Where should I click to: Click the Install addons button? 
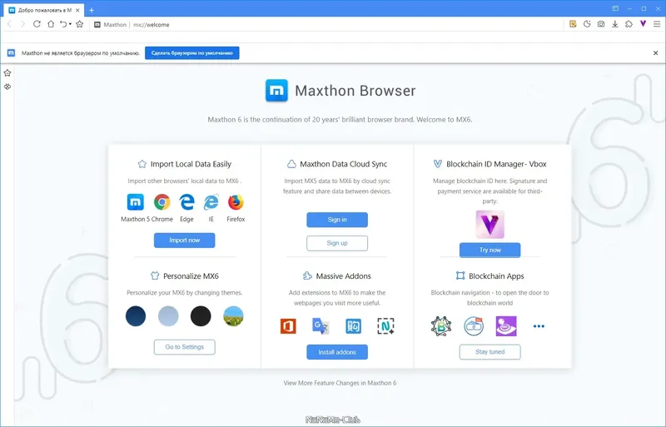click(x=337, y=352)
